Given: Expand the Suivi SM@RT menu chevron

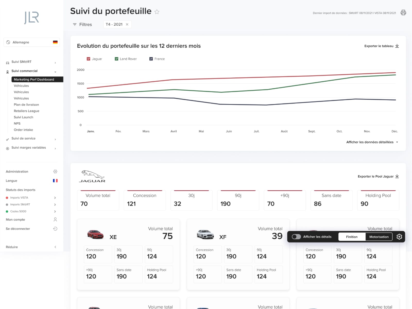Looking at the screenshot, I should pyautogui.click(x=55, y=63).
